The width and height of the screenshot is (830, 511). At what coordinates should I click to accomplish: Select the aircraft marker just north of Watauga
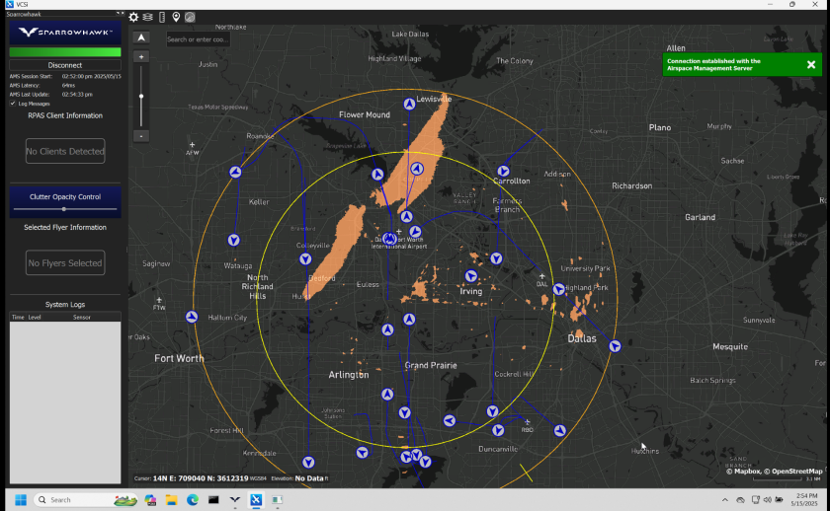coord(233,240)
